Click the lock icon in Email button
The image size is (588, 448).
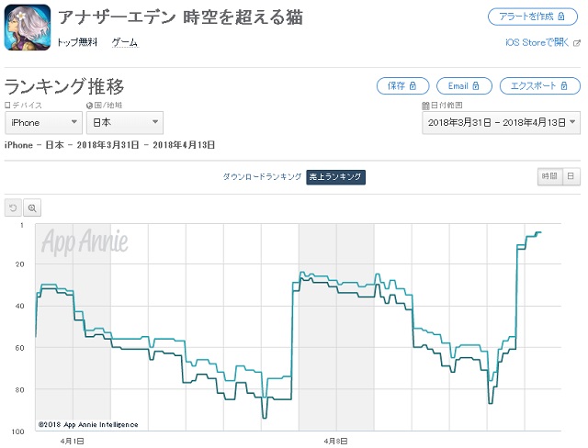[476, 85]
